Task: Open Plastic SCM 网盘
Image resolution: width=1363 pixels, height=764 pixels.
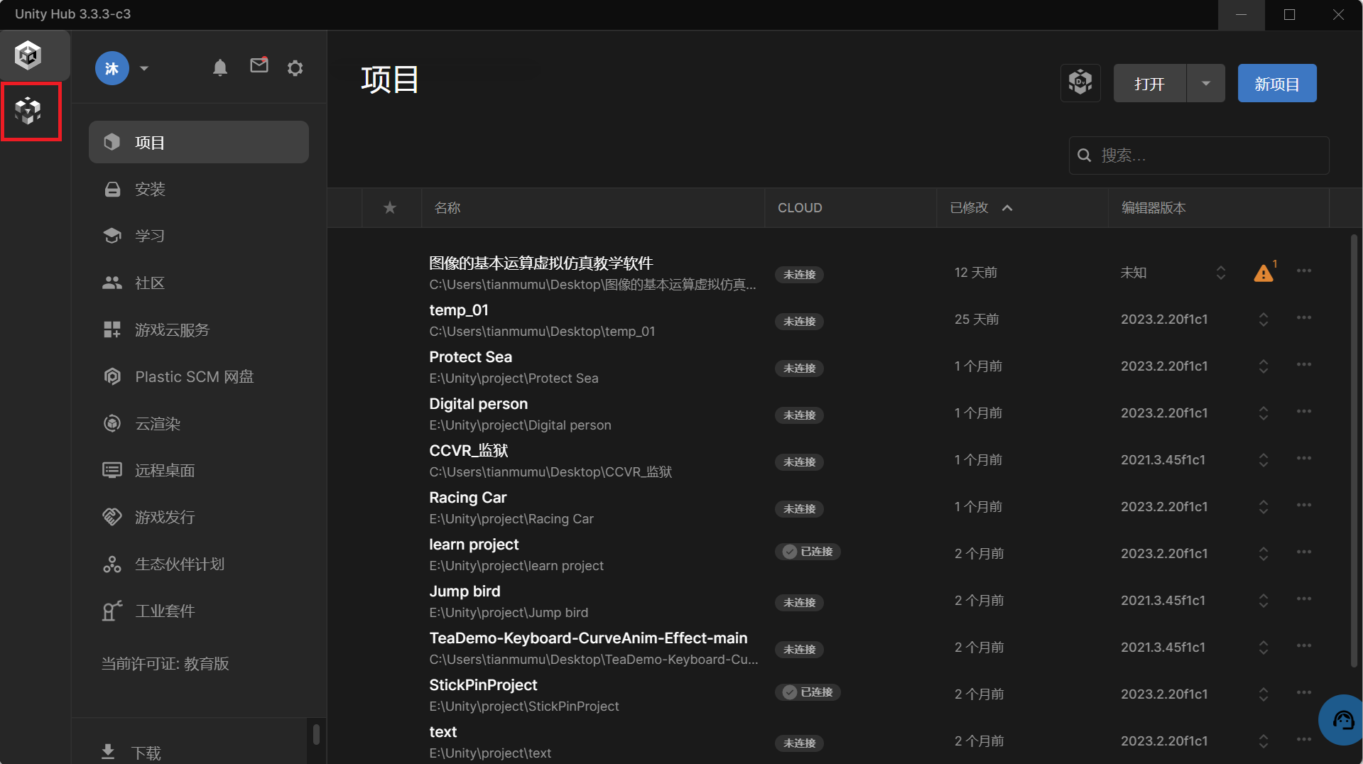Action: click(x=199, y=376)
